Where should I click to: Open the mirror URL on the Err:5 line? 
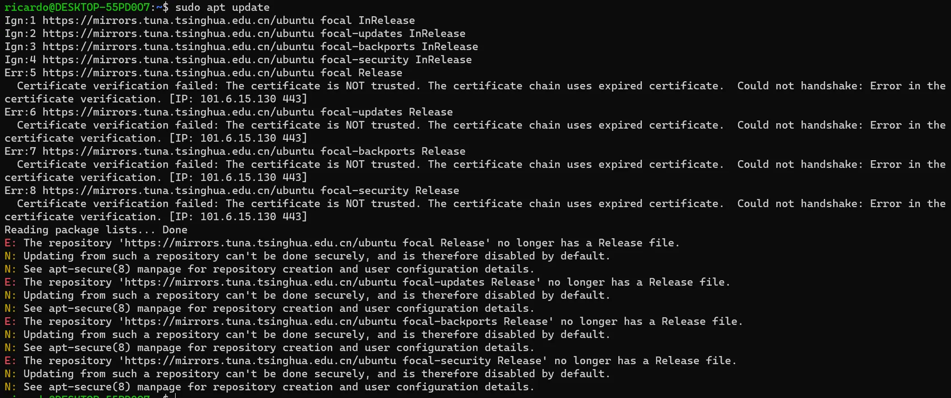(x=178, y=73)
